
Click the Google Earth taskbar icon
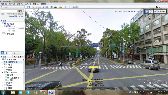pyautogui.click(x=51, y=93)
